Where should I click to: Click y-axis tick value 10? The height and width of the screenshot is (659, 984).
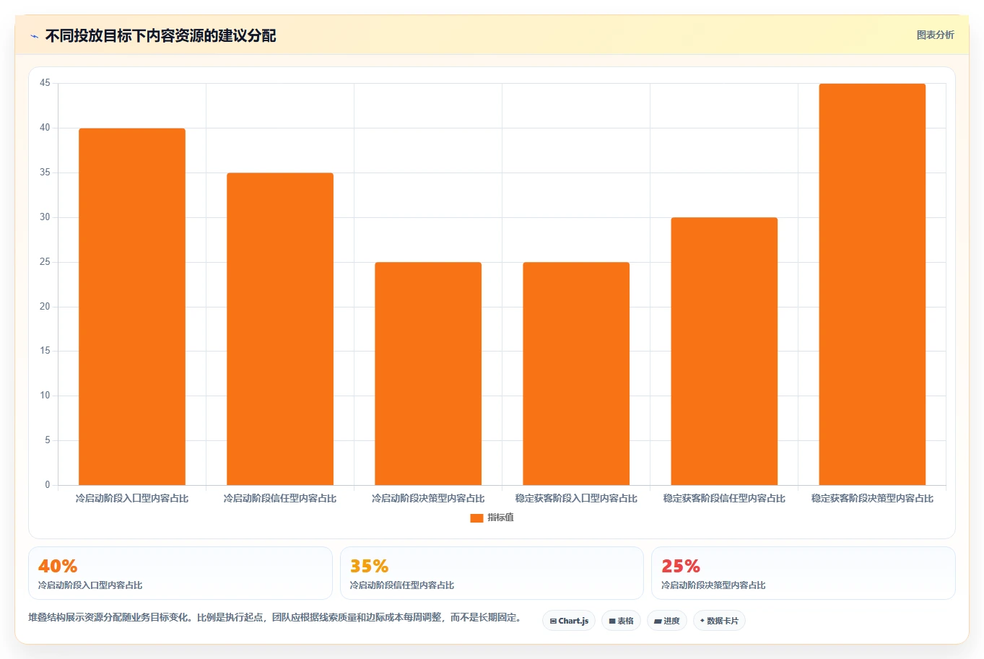coord(45,396)
